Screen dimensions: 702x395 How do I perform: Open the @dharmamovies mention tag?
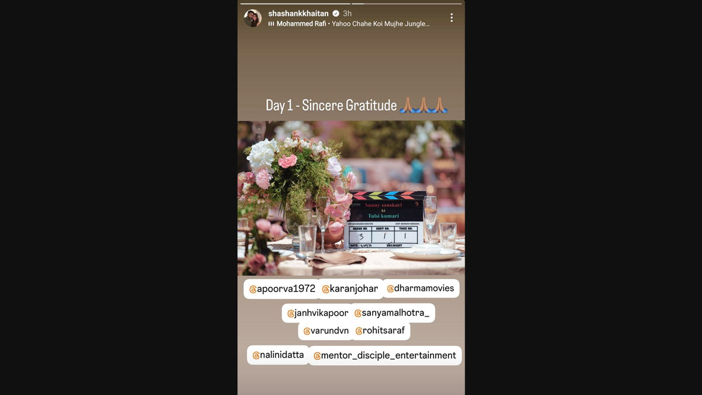421,288
